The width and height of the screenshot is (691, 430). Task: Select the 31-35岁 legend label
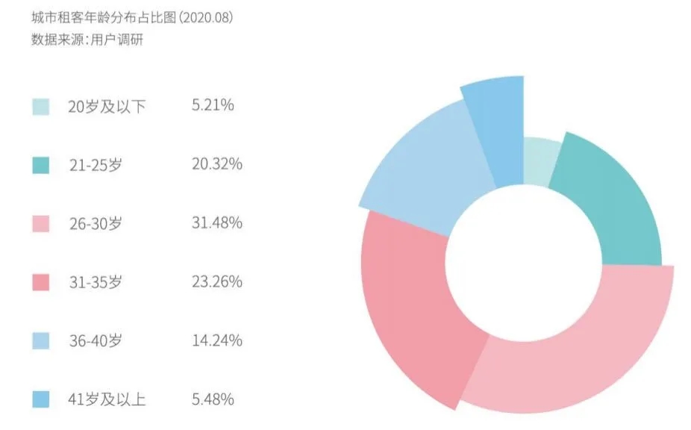[96, 282]
